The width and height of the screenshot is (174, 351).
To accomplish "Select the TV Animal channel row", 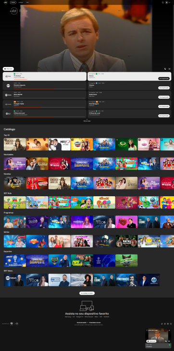I will point(45,76).
